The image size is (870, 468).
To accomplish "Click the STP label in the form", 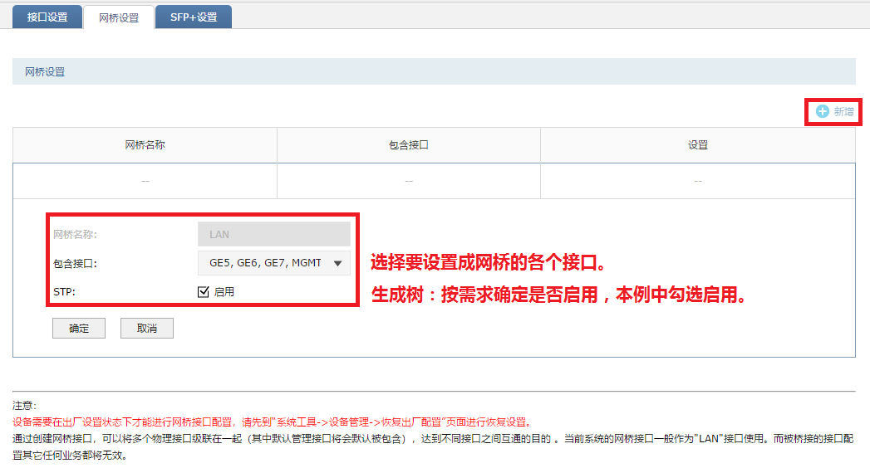I will click(64, 292).
